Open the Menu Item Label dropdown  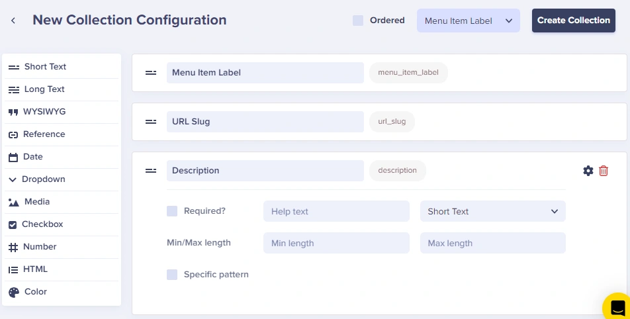[x=469, y=21]
